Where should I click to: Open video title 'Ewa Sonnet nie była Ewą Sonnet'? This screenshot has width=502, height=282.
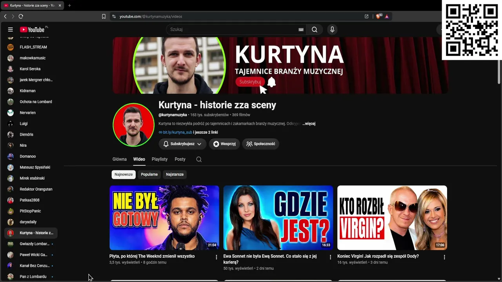tap(270, 259)
